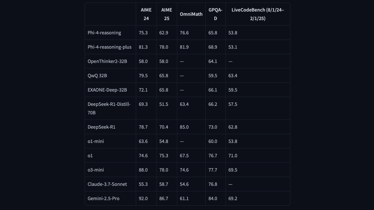This screenshot has height=210, width=374.
Task: Select the o1-mini model name
Action: (x=96, y=141)
